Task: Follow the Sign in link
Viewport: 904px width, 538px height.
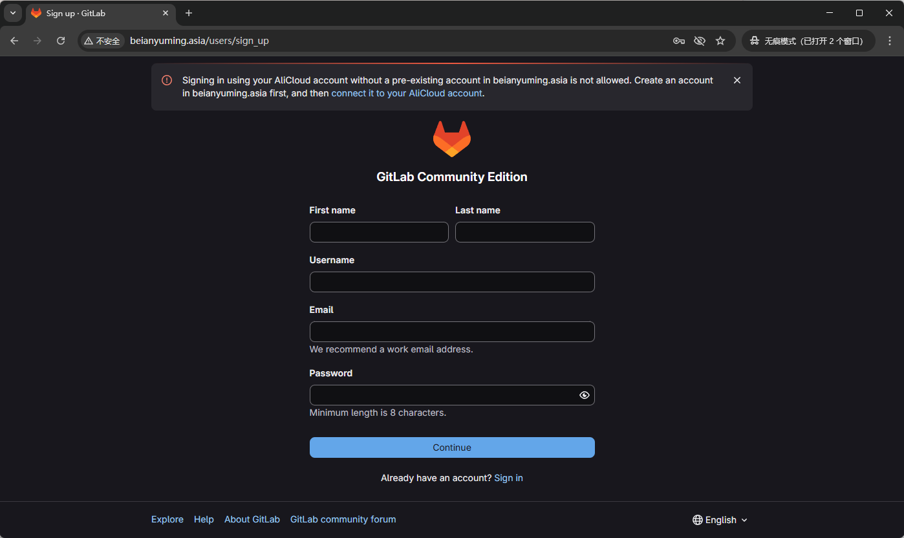Action: [x=508, y=478]
